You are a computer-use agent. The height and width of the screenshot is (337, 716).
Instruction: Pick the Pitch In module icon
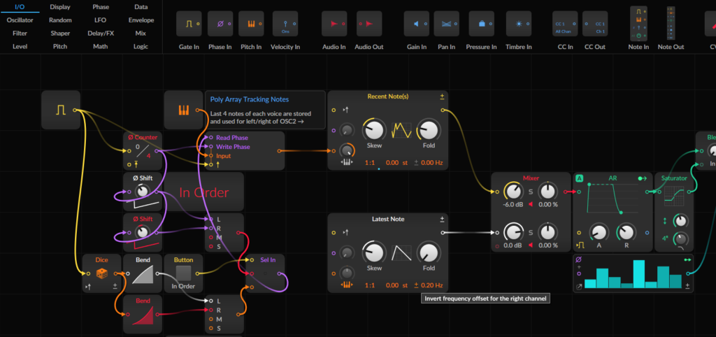251,24
